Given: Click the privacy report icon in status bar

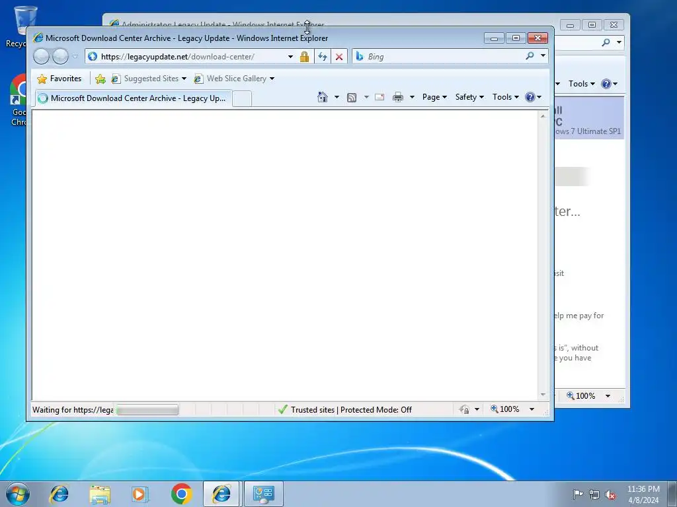Looking at the screenshot, I should (x=464, y=409).
